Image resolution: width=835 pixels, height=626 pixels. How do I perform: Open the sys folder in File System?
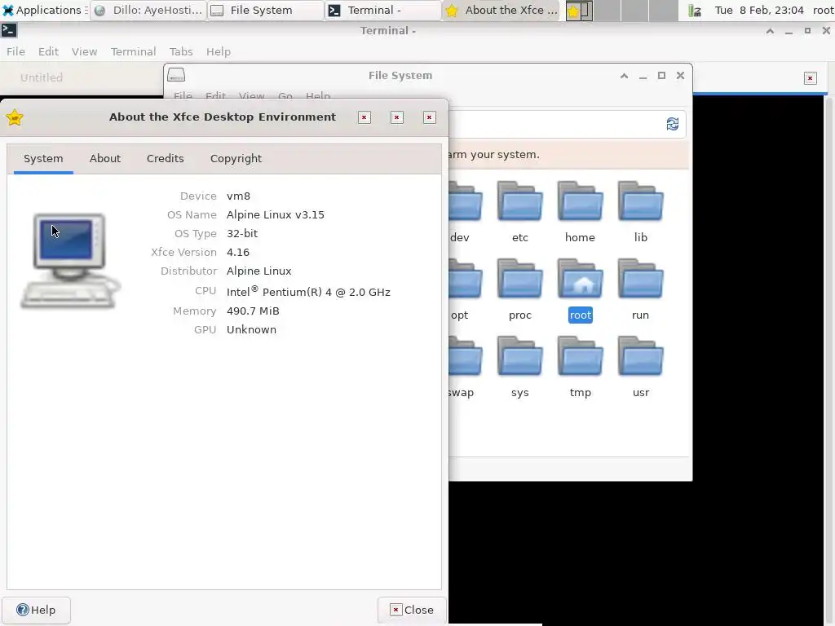tap(519, 356)
